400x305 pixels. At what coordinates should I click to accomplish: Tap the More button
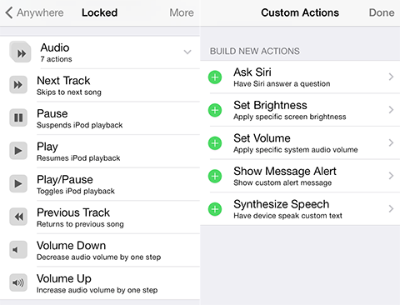click(182, 12)
